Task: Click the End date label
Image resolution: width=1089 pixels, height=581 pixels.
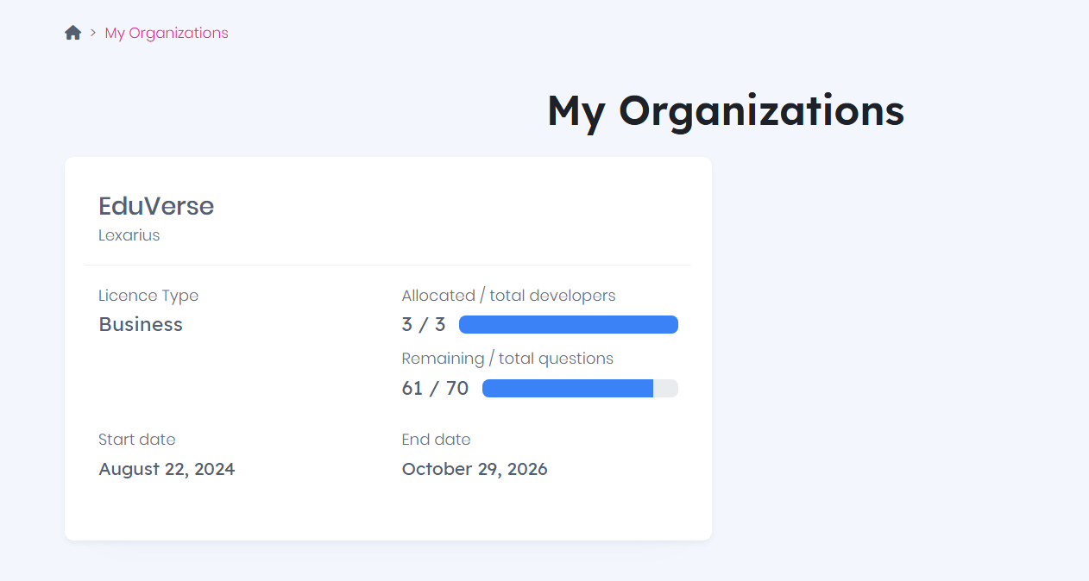Action: tap(436, 440)
